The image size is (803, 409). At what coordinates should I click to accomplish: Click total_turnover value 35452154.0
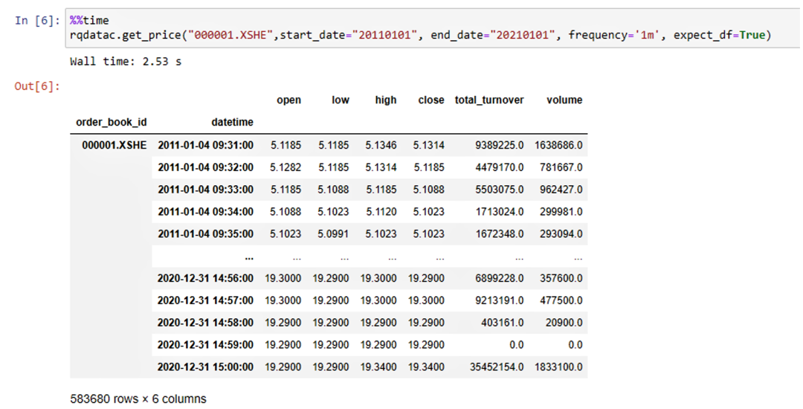click(497, 367)
